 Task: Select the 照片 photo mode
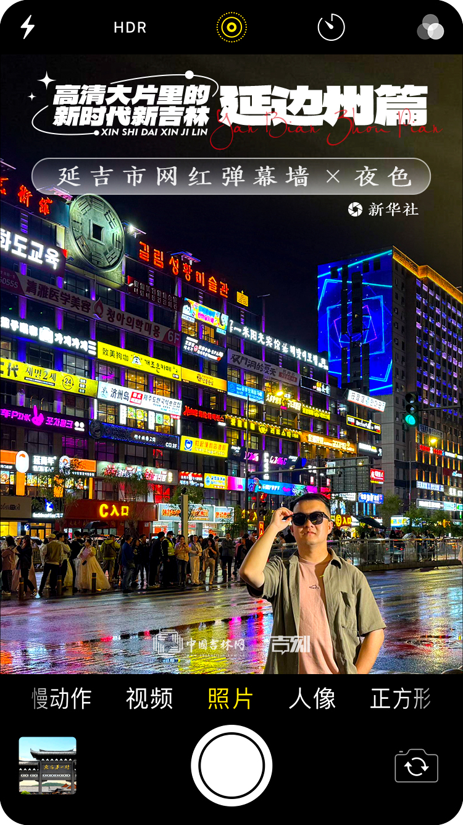click(231, 699)
